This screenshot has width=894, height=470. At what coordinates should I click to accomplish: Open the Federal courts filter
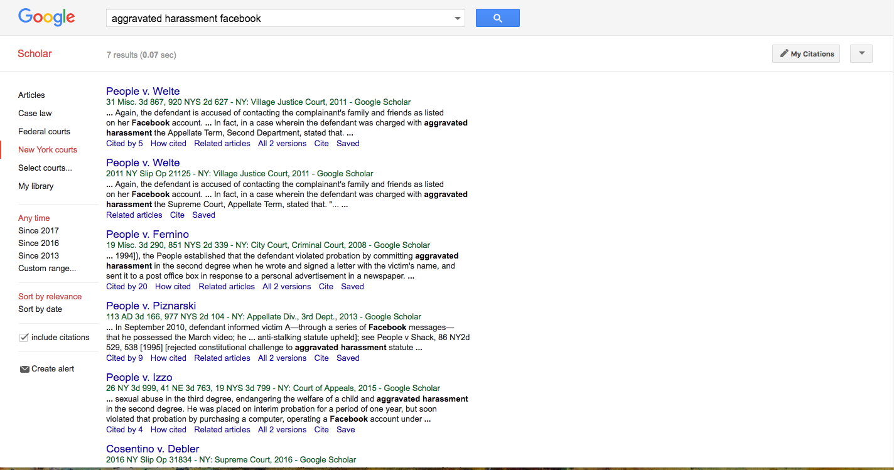coord(44,131)
